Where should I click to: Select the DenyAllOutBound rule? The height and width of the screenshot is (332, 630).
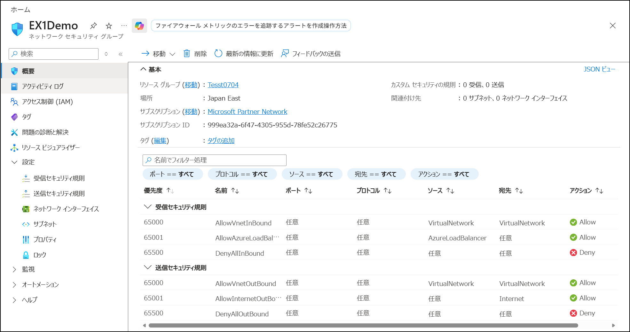pyautogui.click(x=242, y=314)
